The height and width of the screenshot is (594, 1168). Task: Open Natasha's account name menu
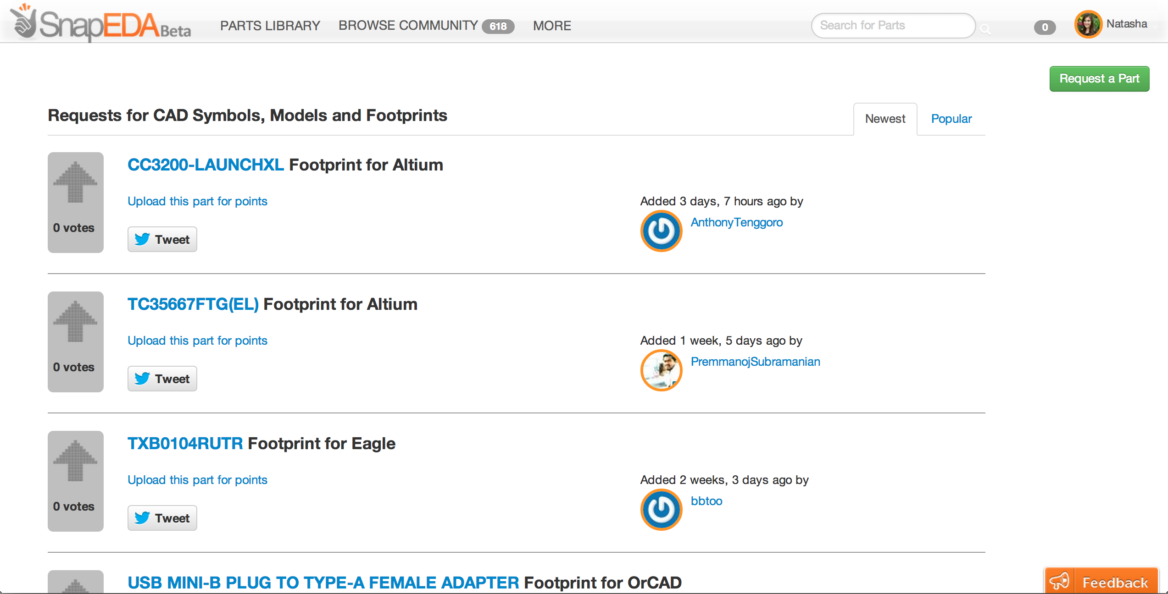1127,24
